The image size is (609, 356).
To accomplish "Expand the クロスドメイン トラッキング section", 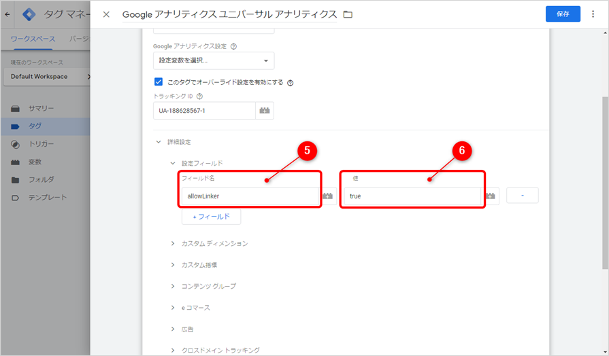I will 172,350.
